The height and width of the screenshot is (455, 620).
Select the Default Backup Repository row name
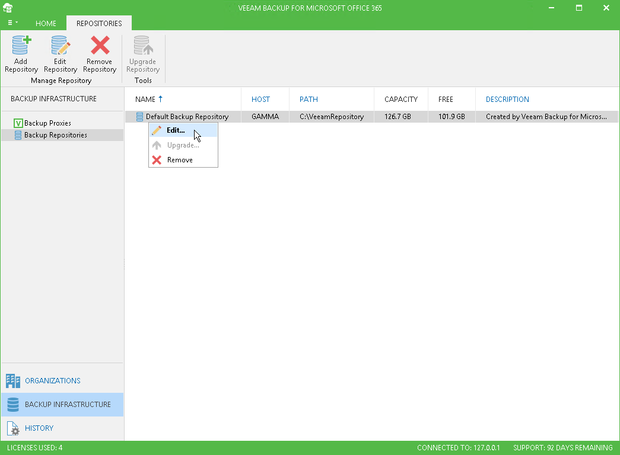(x=187, y=117)
